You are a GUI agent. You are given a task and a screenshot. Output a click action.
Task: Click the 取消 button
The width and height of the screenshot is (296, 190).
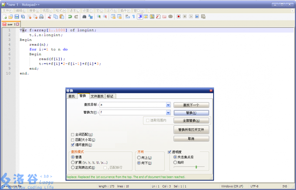(191, 139)
